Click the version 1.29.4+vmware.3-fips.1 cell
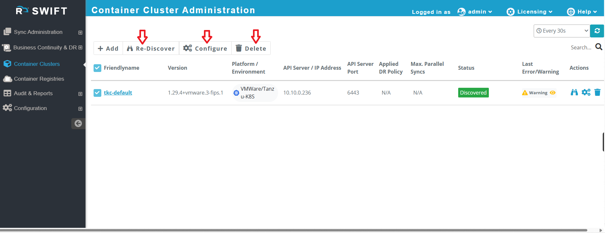The width and height of the screenshot is (605, 233). [x=196, y=93]
